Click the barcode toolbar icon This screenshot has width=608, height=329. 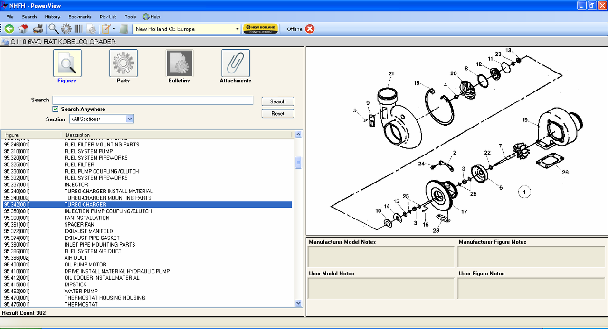(x=78, y=29)
